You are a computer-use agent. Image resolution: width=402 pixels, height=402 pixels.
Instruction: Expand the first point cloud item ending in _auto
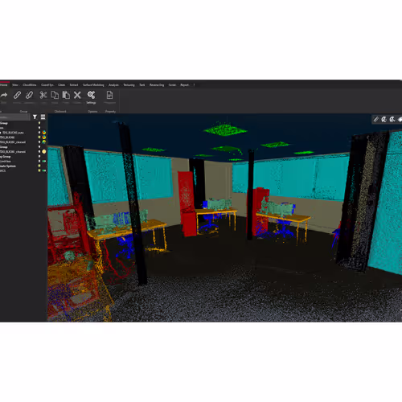[x=1, y=133]
